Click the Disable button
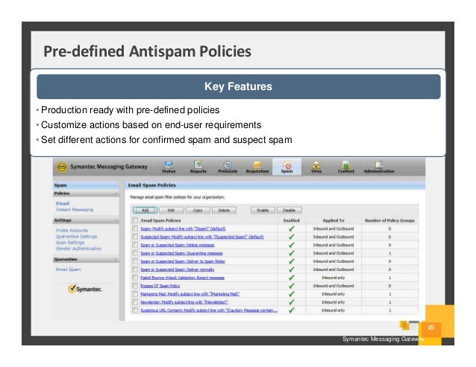Image resolution: width=476 pixels, height=367 pixels. pos(289,210)
